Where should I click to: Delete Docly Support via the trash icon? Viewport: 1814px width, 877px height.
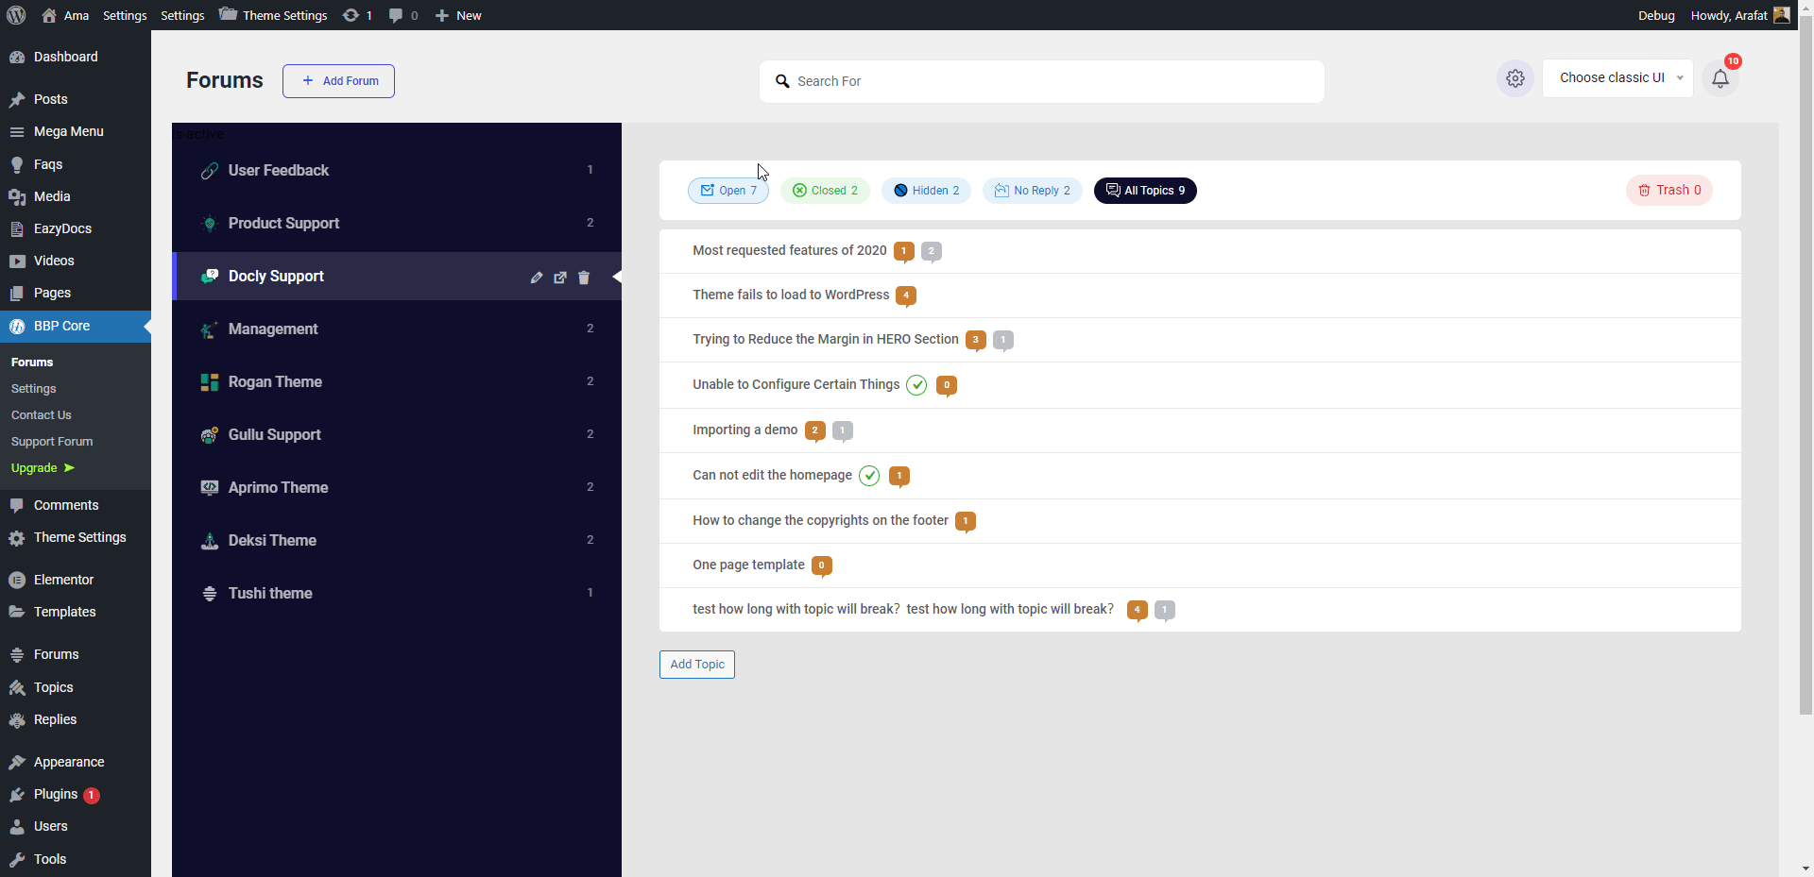pyautogui.click(x=584, y=278)
